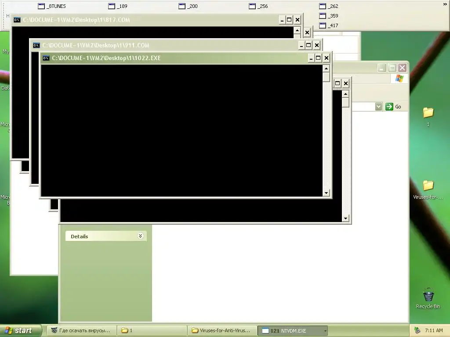Expand the toolbar overflow chevron at top right
This screenshot has height=337, width=450.
tap(445, 4)
